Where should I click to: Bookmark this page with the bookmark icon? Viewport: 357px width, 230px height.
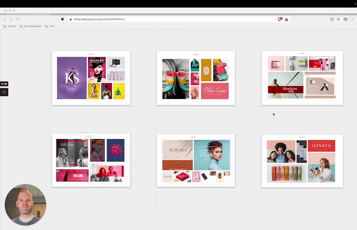click(x=62, y=19)
